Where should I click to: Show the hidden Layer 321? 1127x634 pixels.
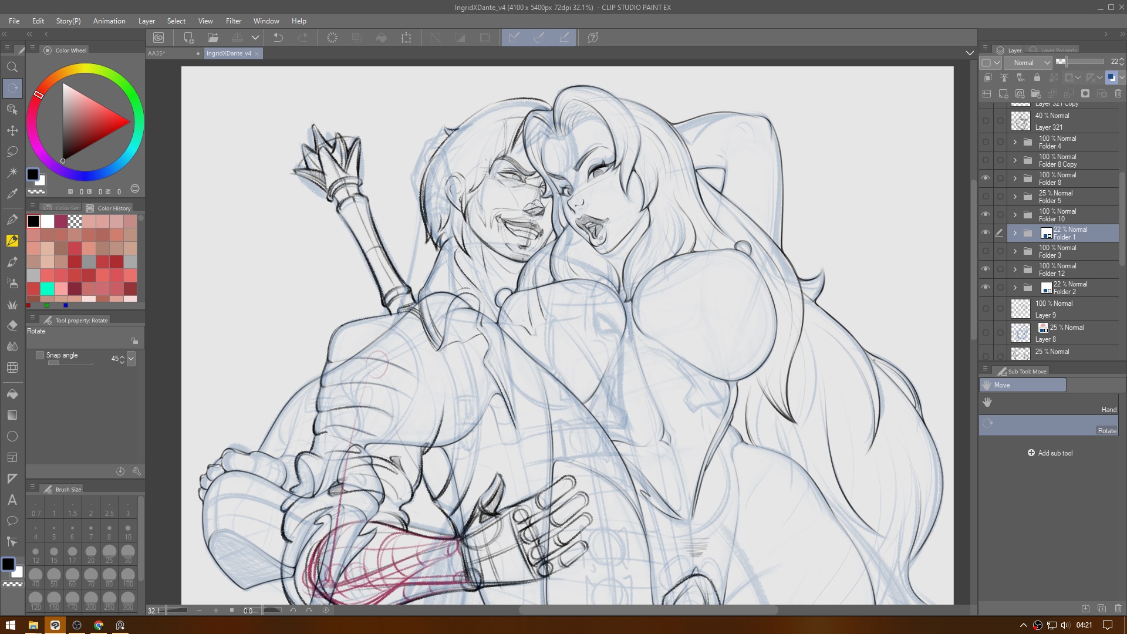click(x=986, y=121)
